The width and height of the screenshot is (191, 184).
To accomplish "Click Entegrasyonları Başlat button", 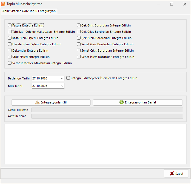I will 138,102.
